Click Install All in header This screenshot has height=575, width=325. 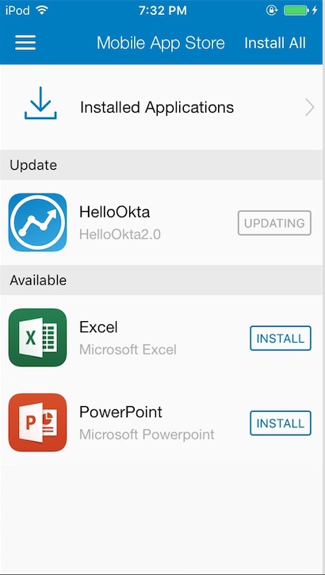(275, 43)
